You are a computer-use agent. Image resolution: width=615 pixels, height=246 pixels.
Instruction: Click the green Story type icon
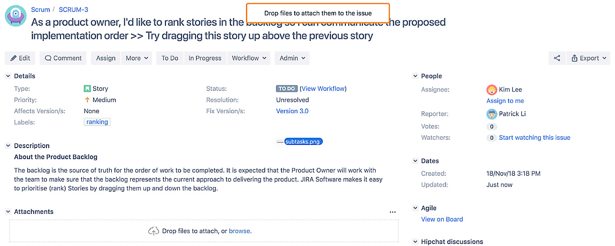(87, 89)
